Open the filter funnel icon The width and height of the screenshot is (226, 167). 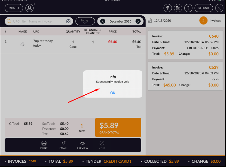(x=168, y=8)
